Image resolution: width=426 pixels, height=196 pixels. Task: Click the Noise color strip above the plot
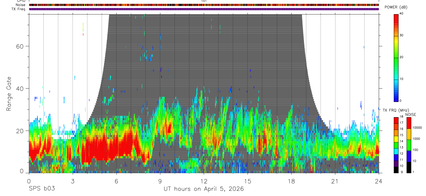(x=204, y=5)
